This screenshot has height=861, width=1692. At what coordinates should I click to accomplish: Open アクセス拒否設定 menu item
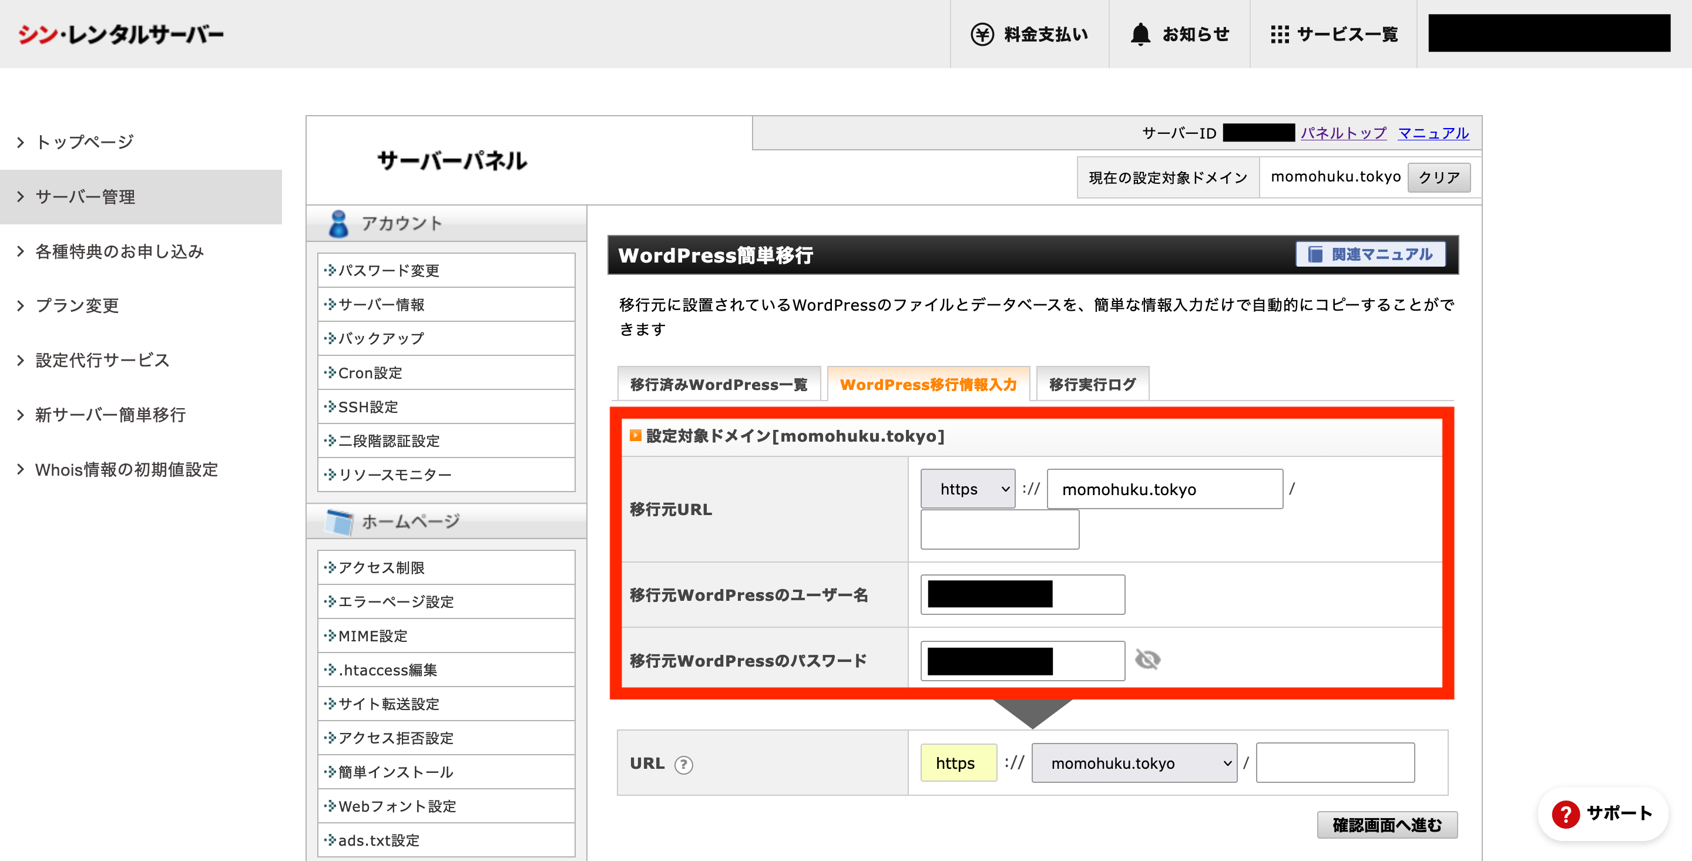(446, 738)
